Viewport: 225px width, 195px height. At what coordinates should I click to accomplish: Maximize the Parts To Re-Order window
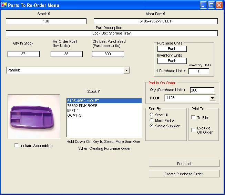(x=211, y=5)
